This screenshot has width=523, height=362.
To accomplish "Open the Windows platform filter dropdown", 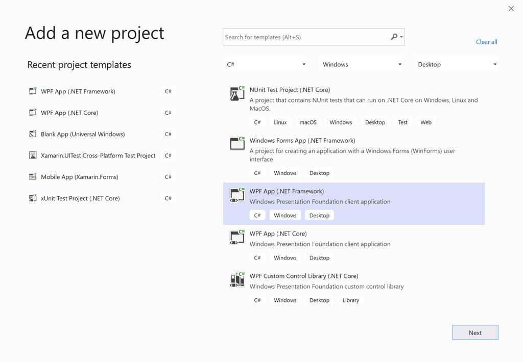I will pyautogui.click(x=361, y=64).
